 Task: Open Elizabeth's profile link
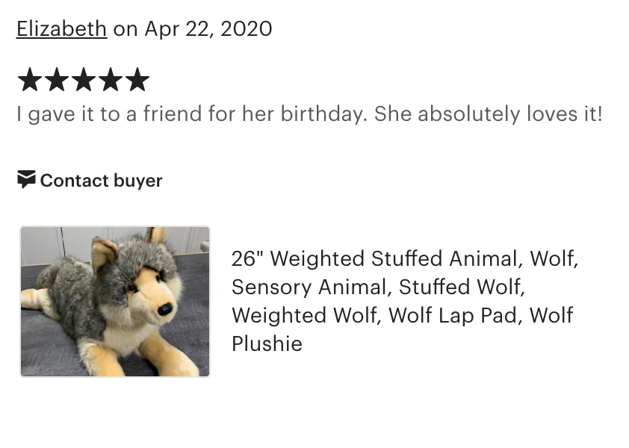coord(61,28)
